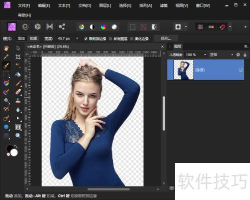Select the Flood Select magic wand tool

click(x=18, y=65)
